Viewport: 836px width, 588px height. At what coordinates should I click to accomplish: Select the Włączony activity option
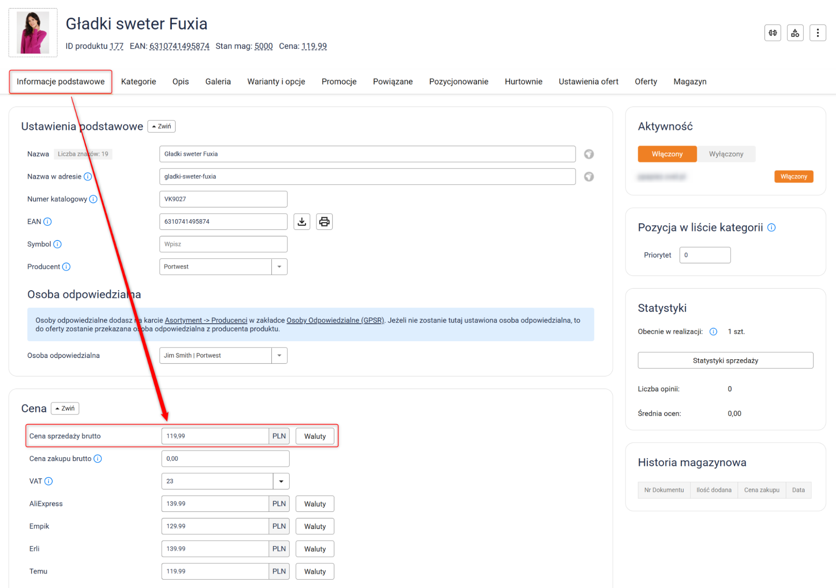[667, 154]
